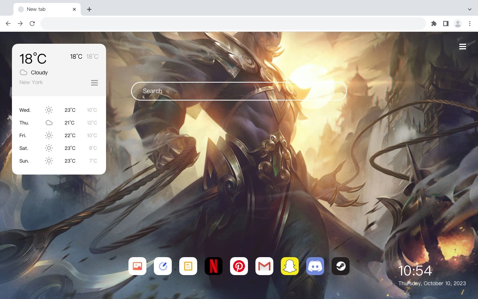Click the cloudy weather icon

click(x=24, y=73)
